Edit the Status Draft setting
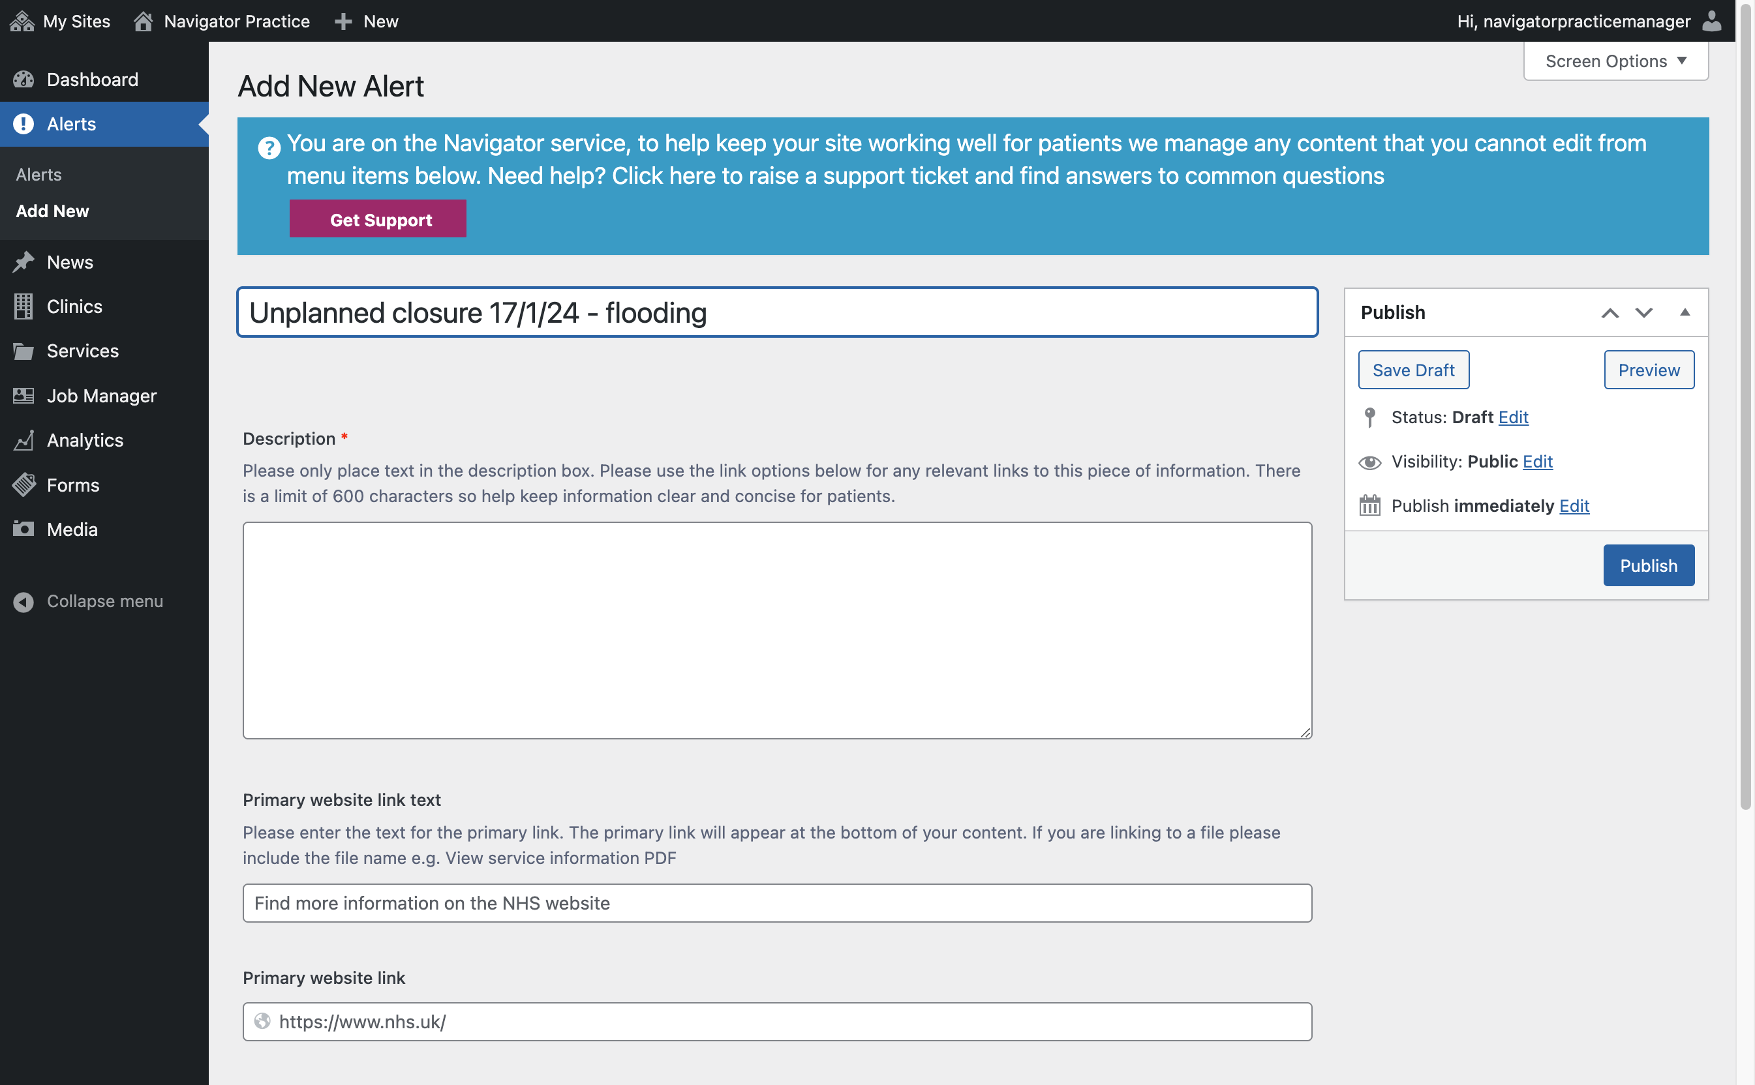 [x=1513, y=417]
